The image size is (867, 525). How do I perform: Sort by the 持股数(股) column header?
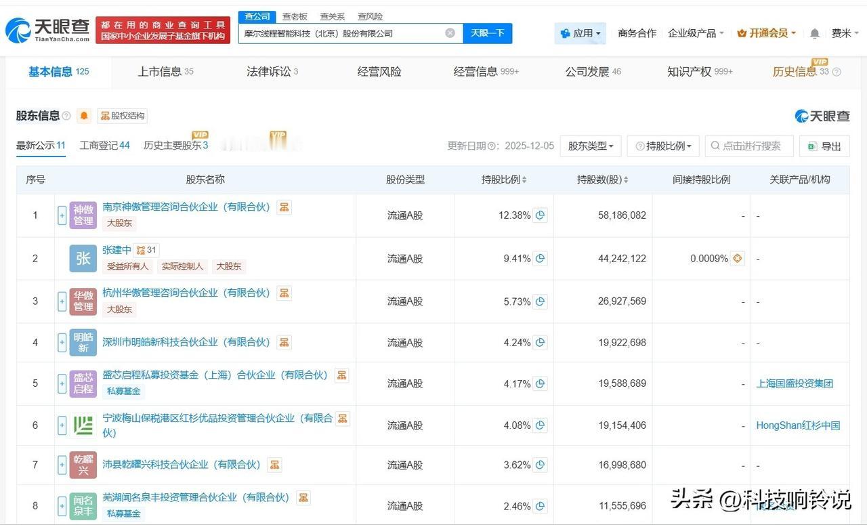pyautogui.click(x=602, y=180)
